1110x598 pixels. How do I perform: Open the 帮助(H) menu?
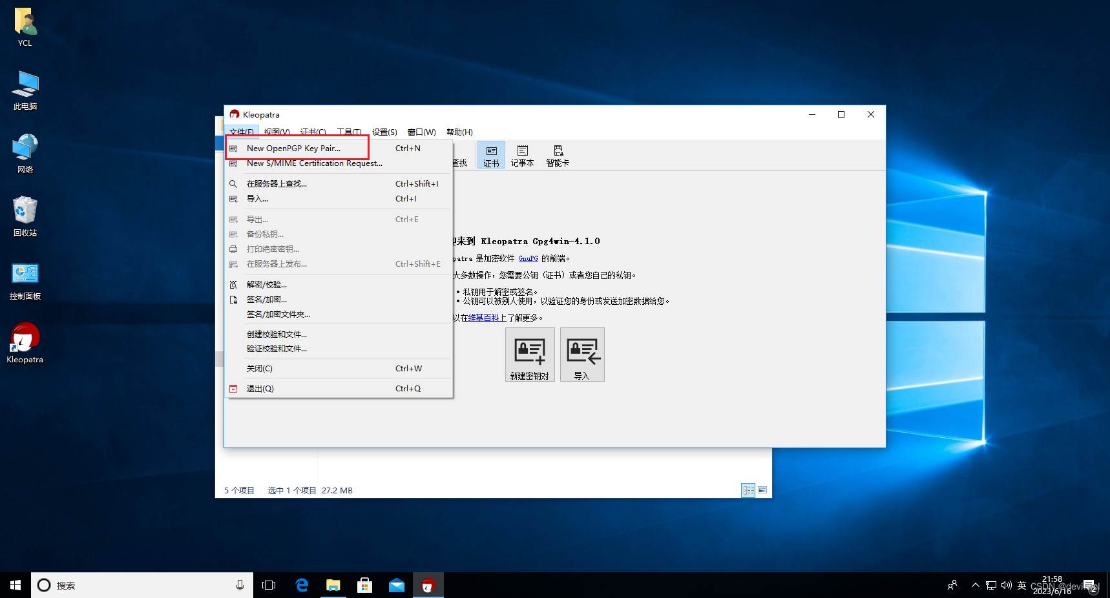coord(459,132)
